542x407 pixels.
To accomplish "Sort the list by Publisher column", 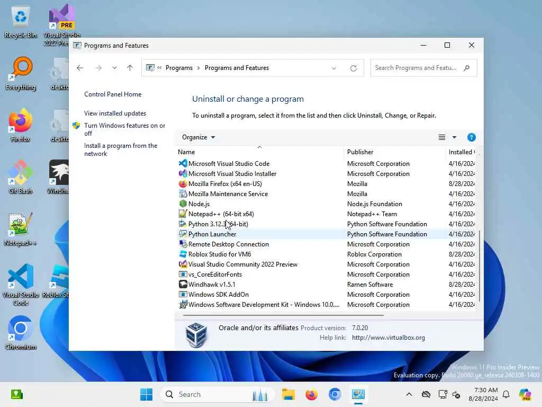I will [394, 152].
